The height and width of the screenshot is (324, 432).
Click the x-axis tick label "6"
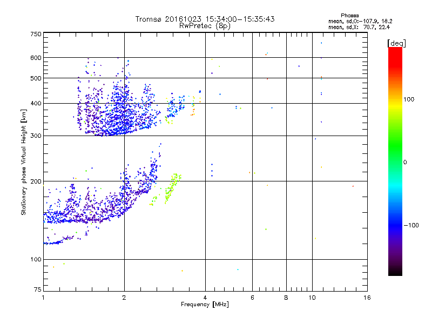pos(252,298)
